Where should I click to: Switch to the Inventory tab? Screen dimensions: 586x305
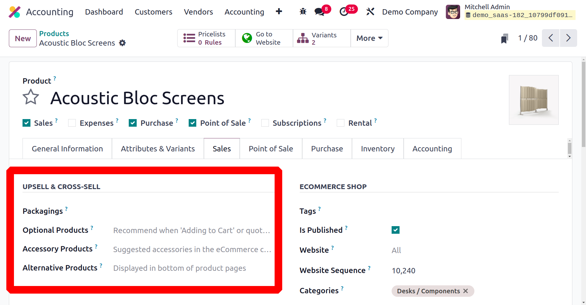378,149
